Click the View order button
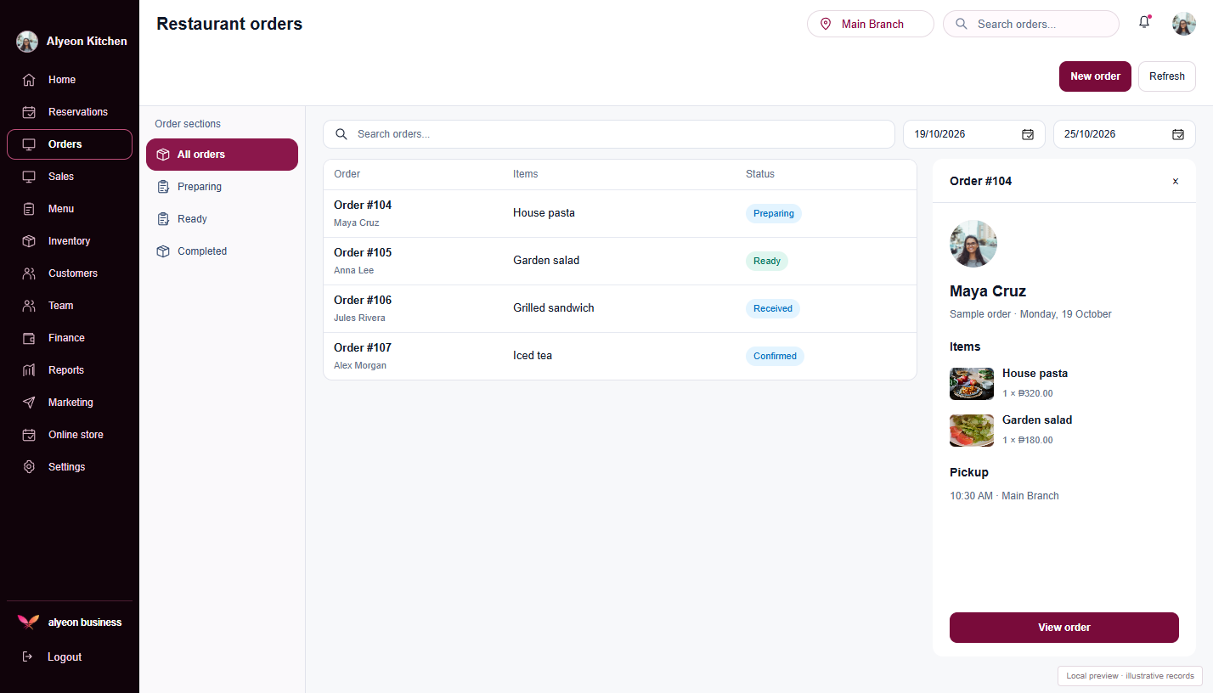The width and height of the screenshot is (1213, 693). click(x=1064, y=628)
